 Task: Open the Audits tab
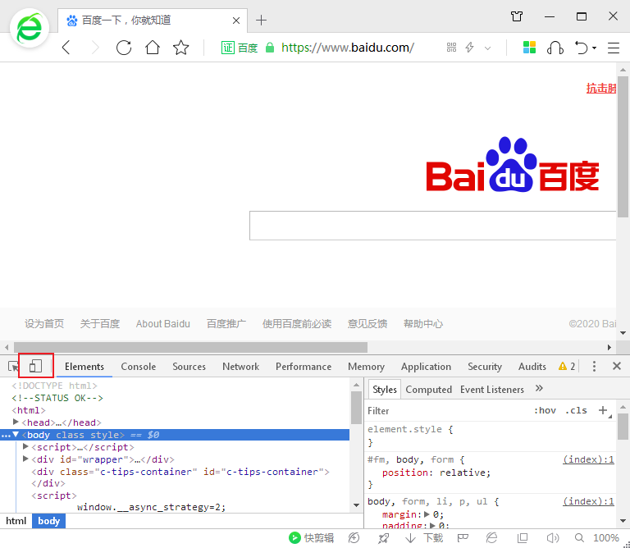[x=532, y=367]
